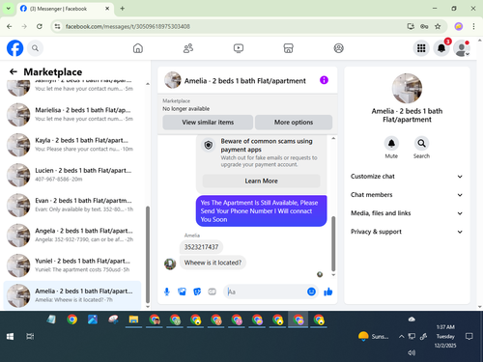The width and height of the screenshot is (483, 362).
Task: Open the Facebook home logo
Action: [15, 48]
